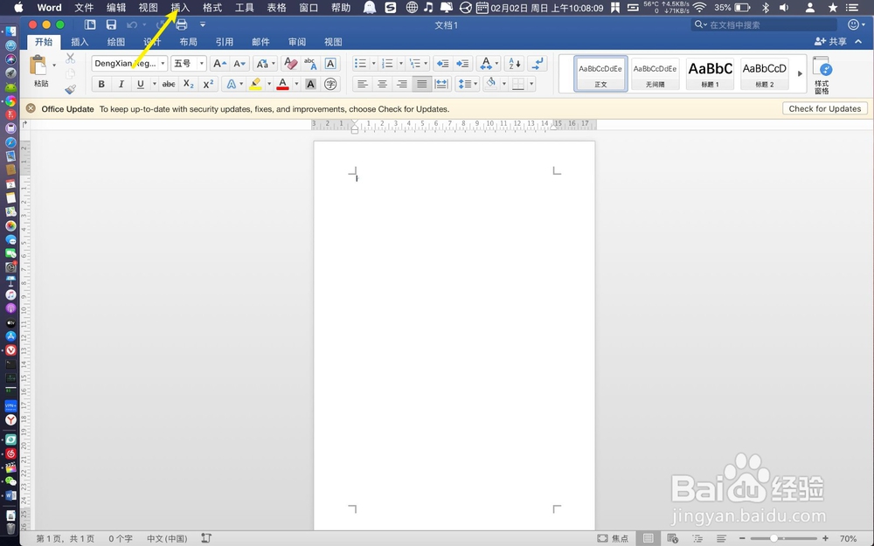This screenshot has width=874, height=546.
Task: Open the line spacing dropdown
Action: click(475, 84)
